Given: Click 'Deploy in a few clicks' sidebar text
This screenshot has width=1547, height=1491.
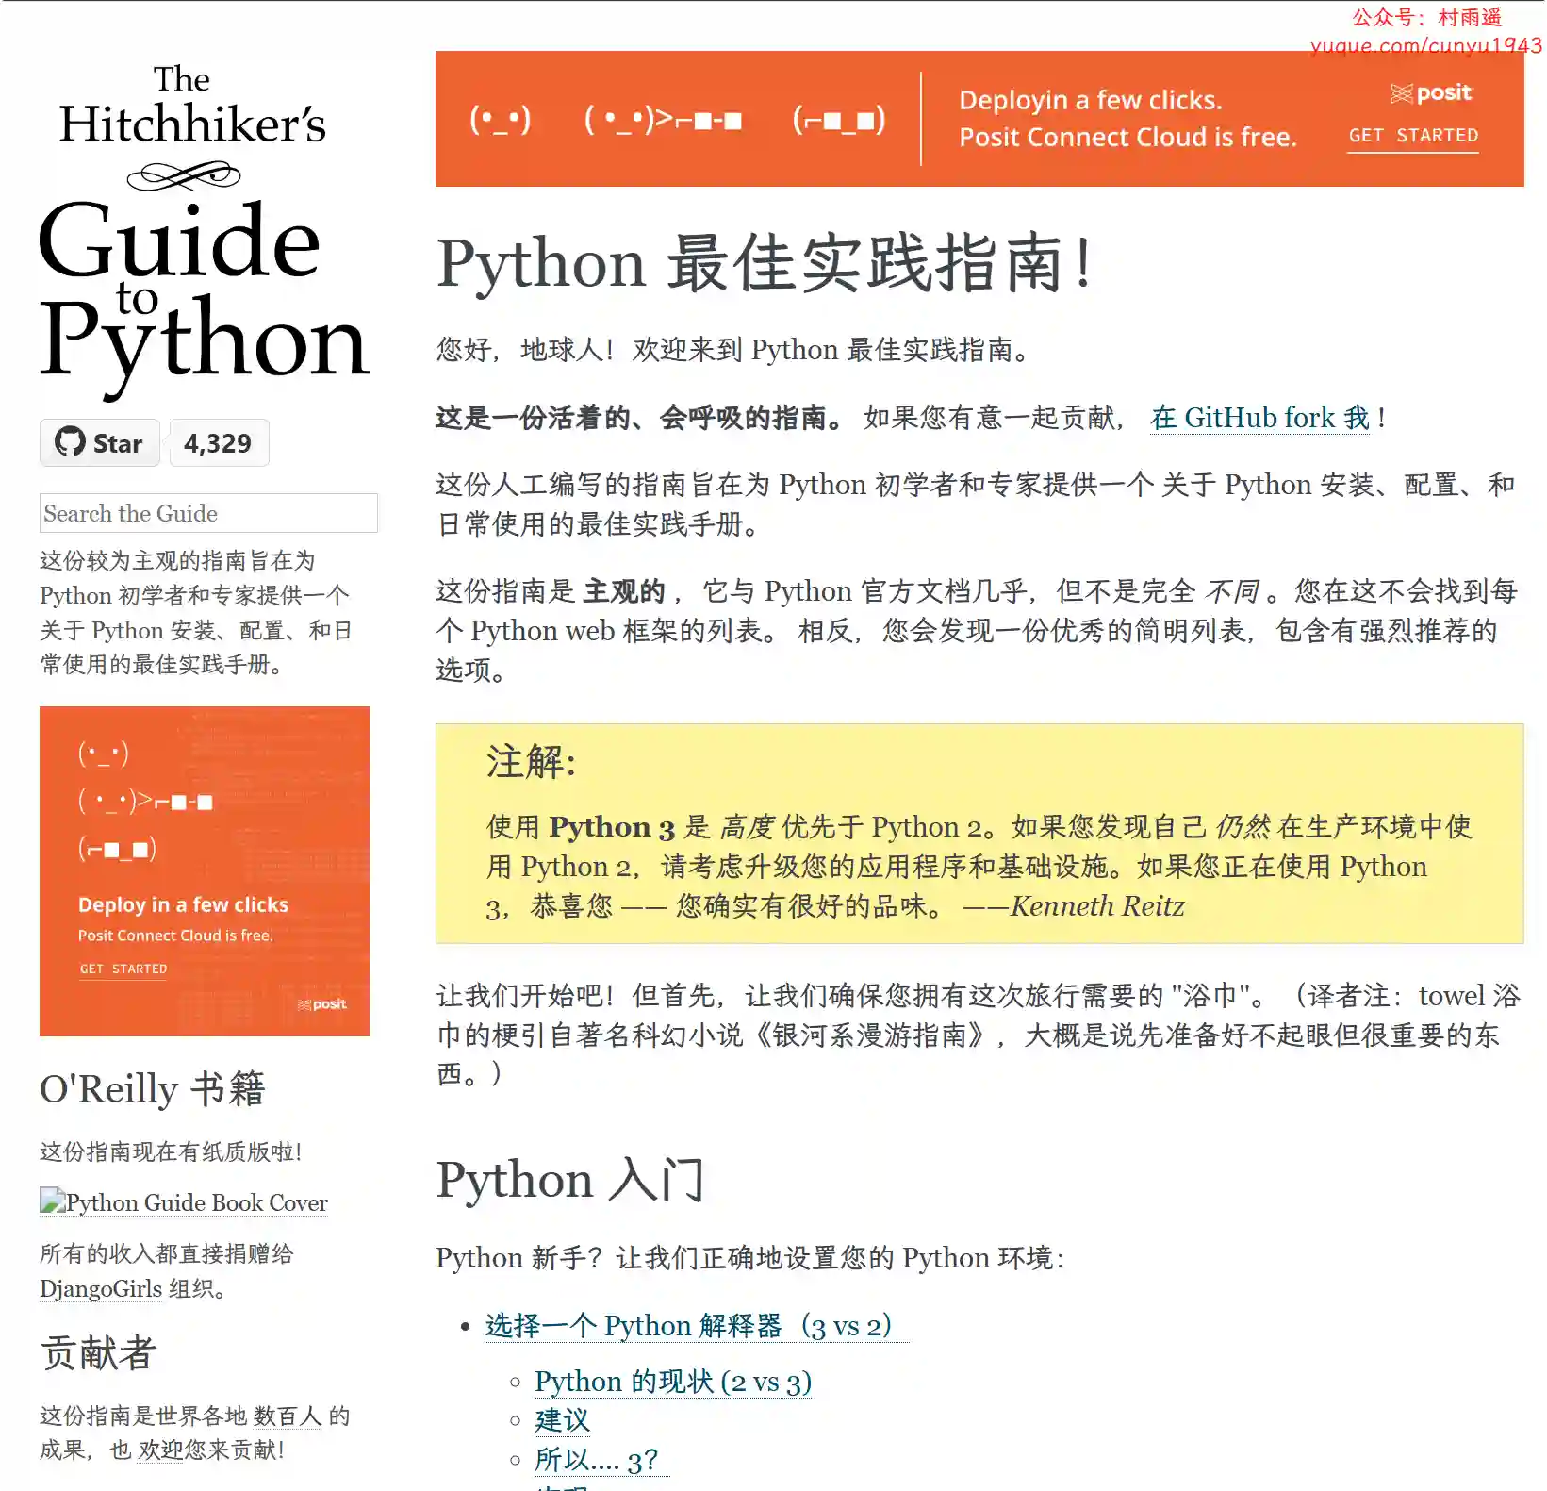Looking at the screenshot, I should (183, 904).
